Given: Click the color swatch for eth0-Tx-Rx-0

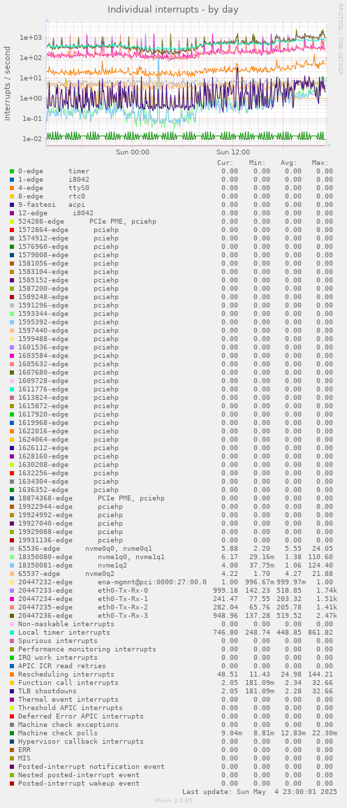Looking at the screenshot, I should (12, 590).
